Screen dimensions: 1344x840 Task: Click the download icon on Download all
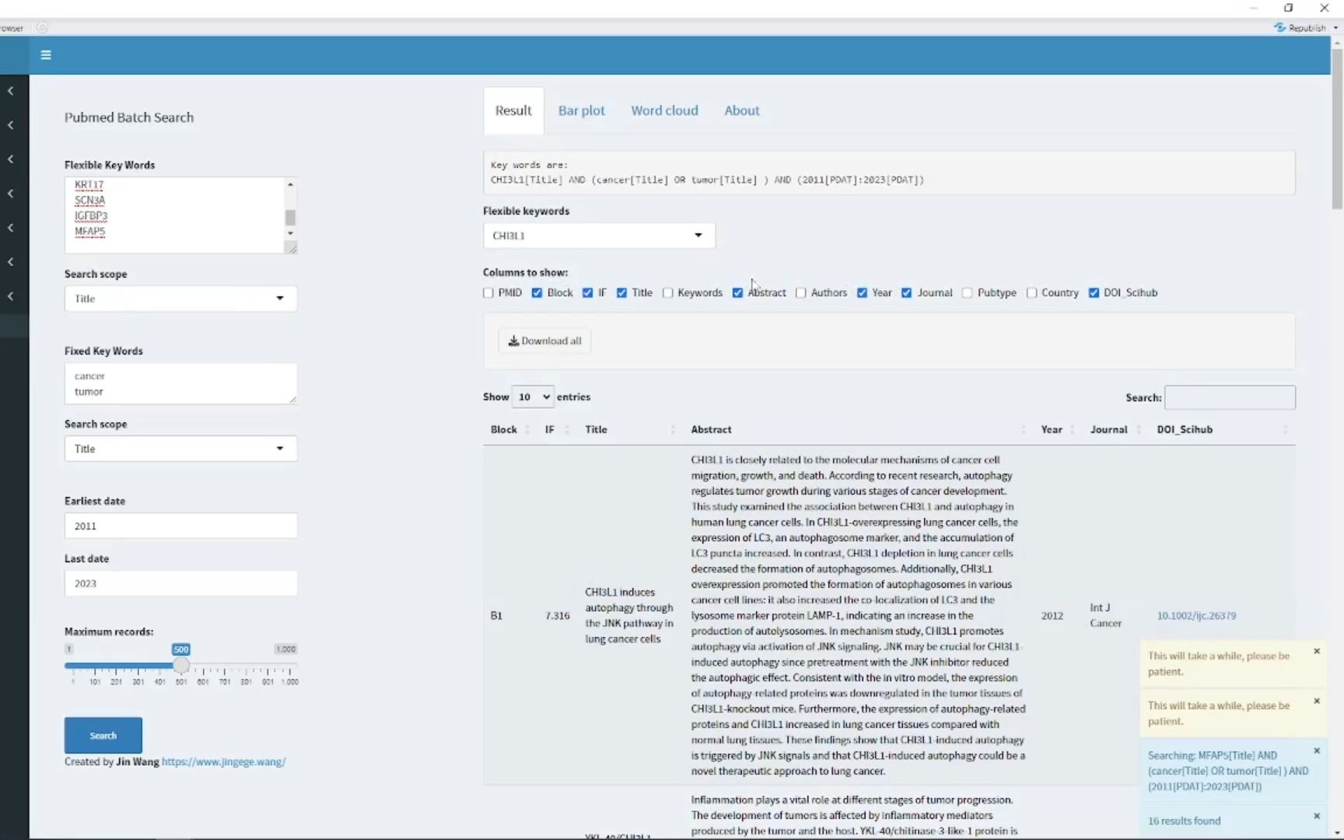pyautogui.click(x=515, y=341)
